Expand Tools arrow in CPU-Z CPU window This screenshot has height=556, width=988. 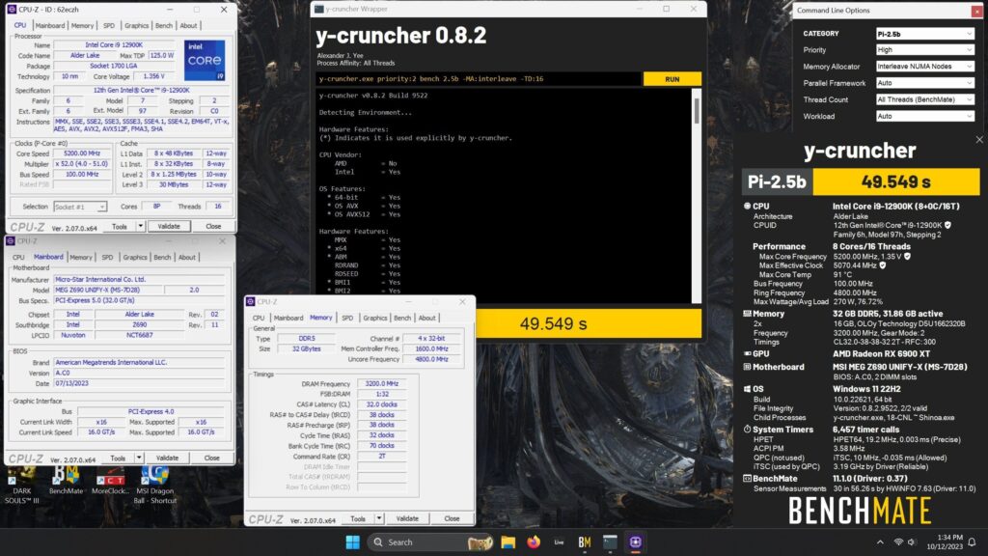(x=140, y=226)
